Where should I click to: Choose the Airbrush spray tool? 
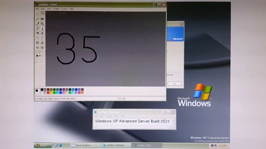point(37,33)
